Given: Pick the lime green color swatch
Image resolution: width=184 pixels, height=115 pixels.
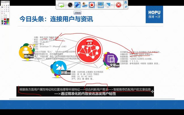Looking at the screenshot, I should pos(7,23).
